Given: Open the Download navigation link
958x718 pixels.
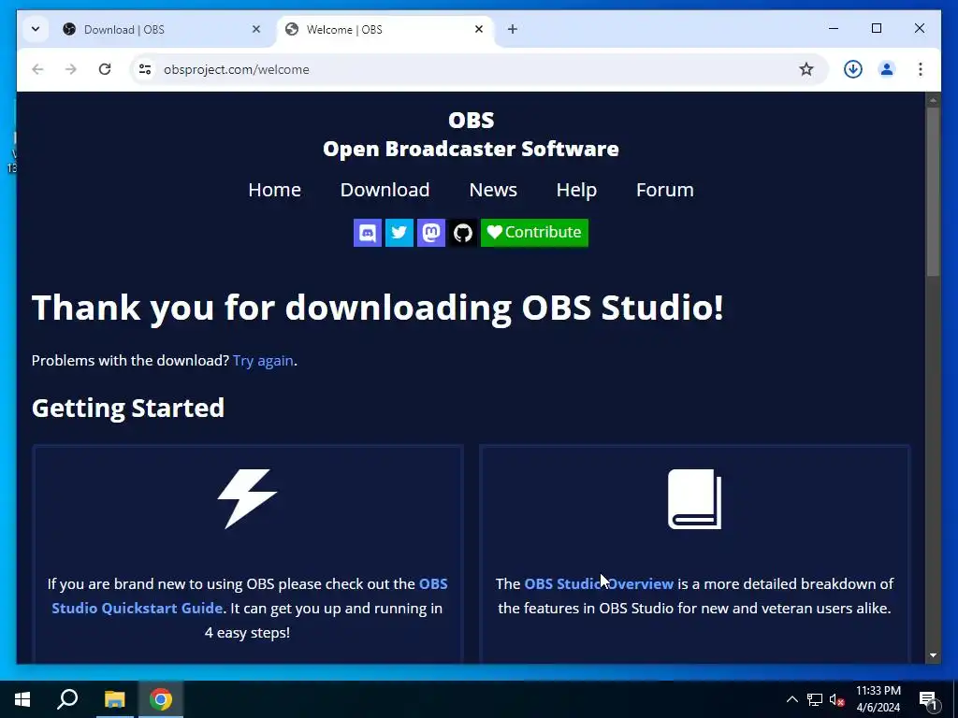Looking at the screenshot, I should pos(385,190).
